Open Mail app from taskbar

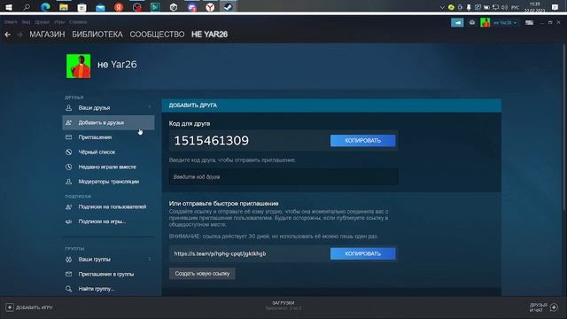point(100,7)
